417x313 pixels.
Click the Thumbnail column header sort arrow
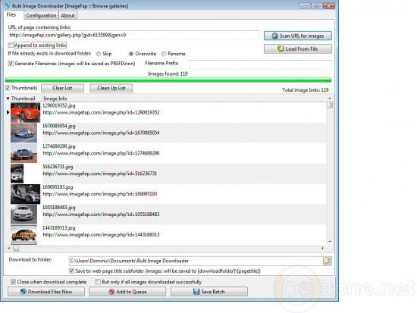[x=8, y=99]
